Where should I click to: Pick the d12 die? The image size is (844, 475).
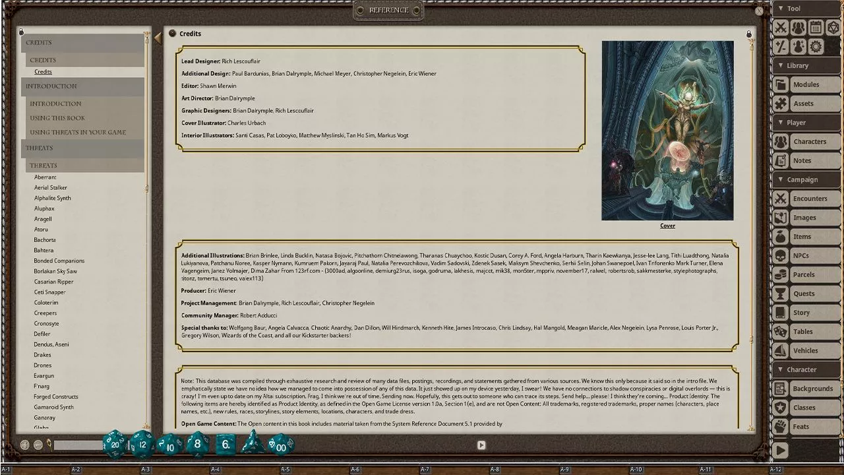click(143, 444)
